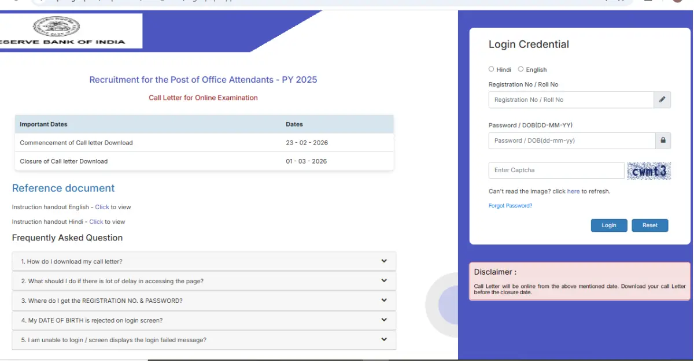Expand the FAQ about delay accessing the page
Image resolution: width=694 pixels, height=363 pixels.
click(x=204, y=280)
